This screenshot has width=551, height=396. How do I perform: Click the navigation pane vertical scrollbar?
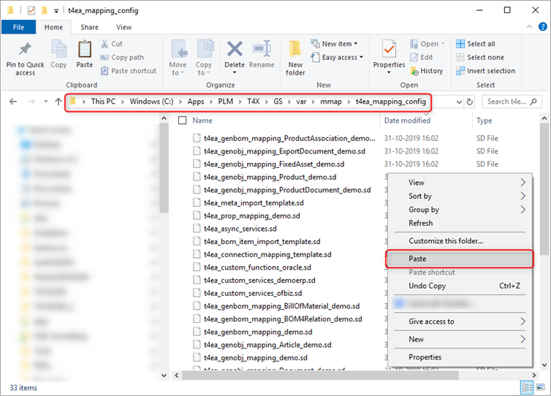pos(164,168)
